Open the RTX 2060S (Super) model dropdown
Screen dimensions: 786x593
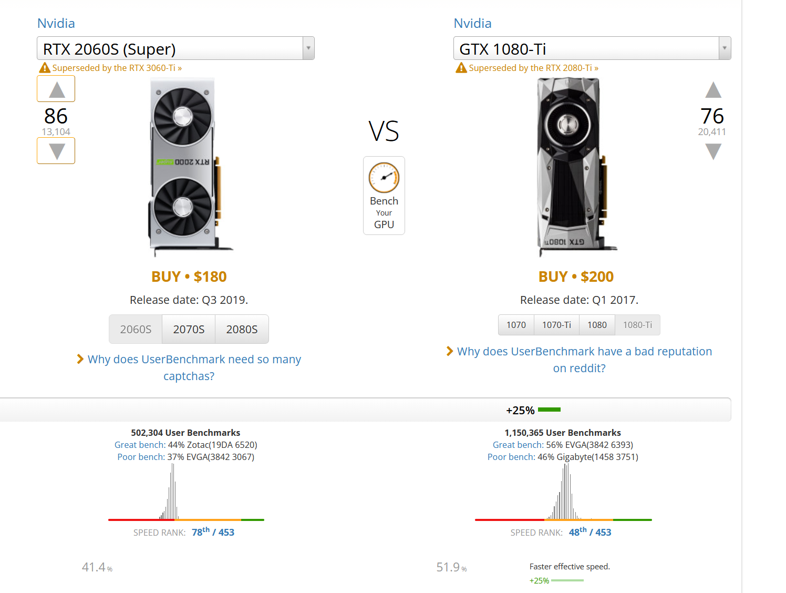pyautogui.click(x=175, y=48)
